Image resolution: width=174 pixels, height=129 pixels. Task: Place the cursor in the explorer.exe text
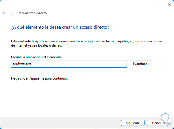(21, 64)
